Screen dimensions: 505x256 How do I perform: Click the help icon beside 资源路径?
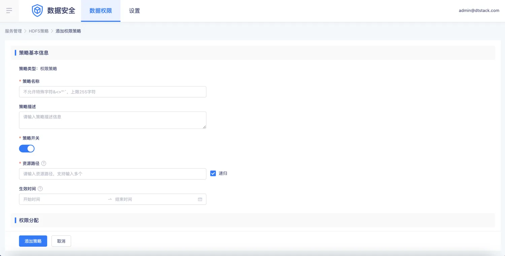[44, 164]
